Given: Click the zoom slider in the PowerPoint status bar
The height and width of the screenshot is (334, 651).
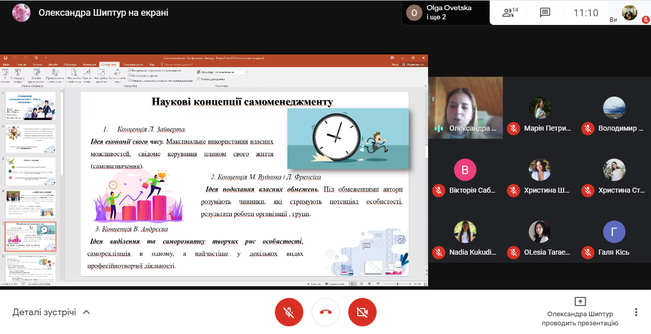Looking at the screenshot, I should [x=397, y=283].
